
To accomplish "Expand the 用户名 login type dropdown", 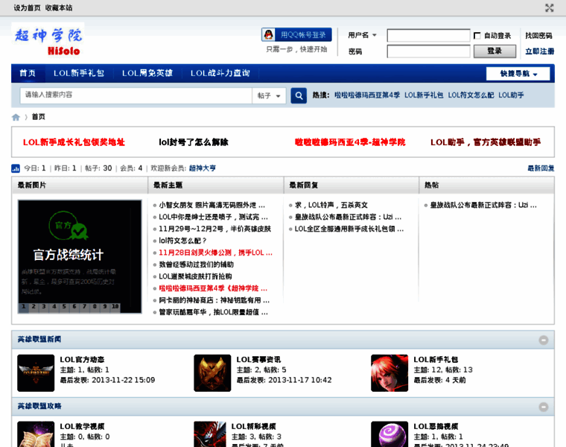I will click(x=363, y=35).
